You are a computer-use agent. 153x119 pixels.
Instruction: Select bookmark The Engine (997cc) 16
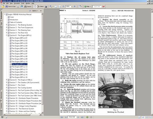(x=19, y=77)
